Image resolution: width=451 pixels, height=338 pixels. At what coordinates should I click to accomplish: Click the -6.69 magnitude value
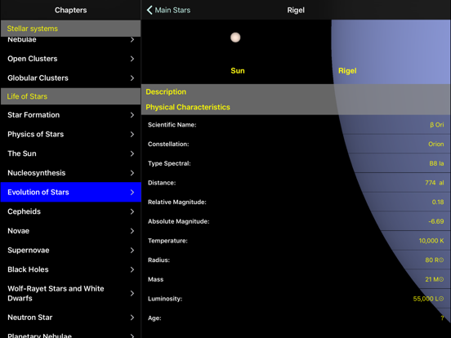click(436, 221)
